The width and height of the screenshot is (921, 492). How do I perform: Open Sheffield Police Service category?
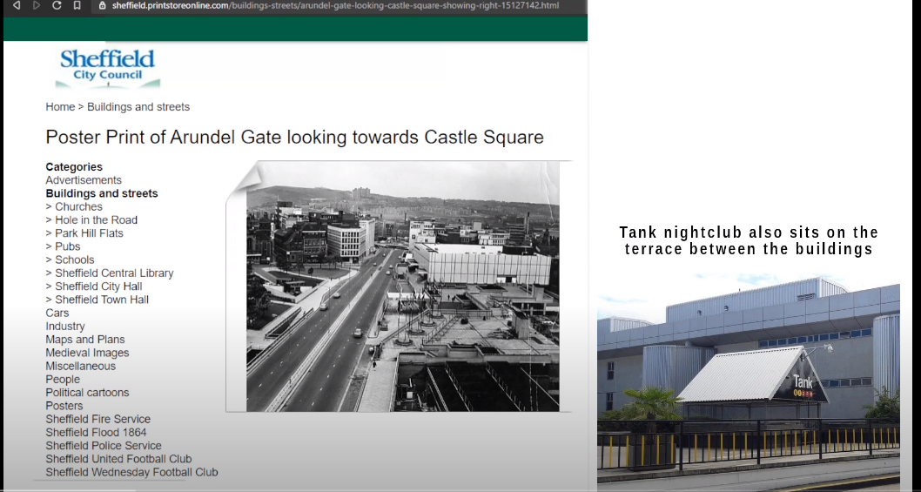104,446
